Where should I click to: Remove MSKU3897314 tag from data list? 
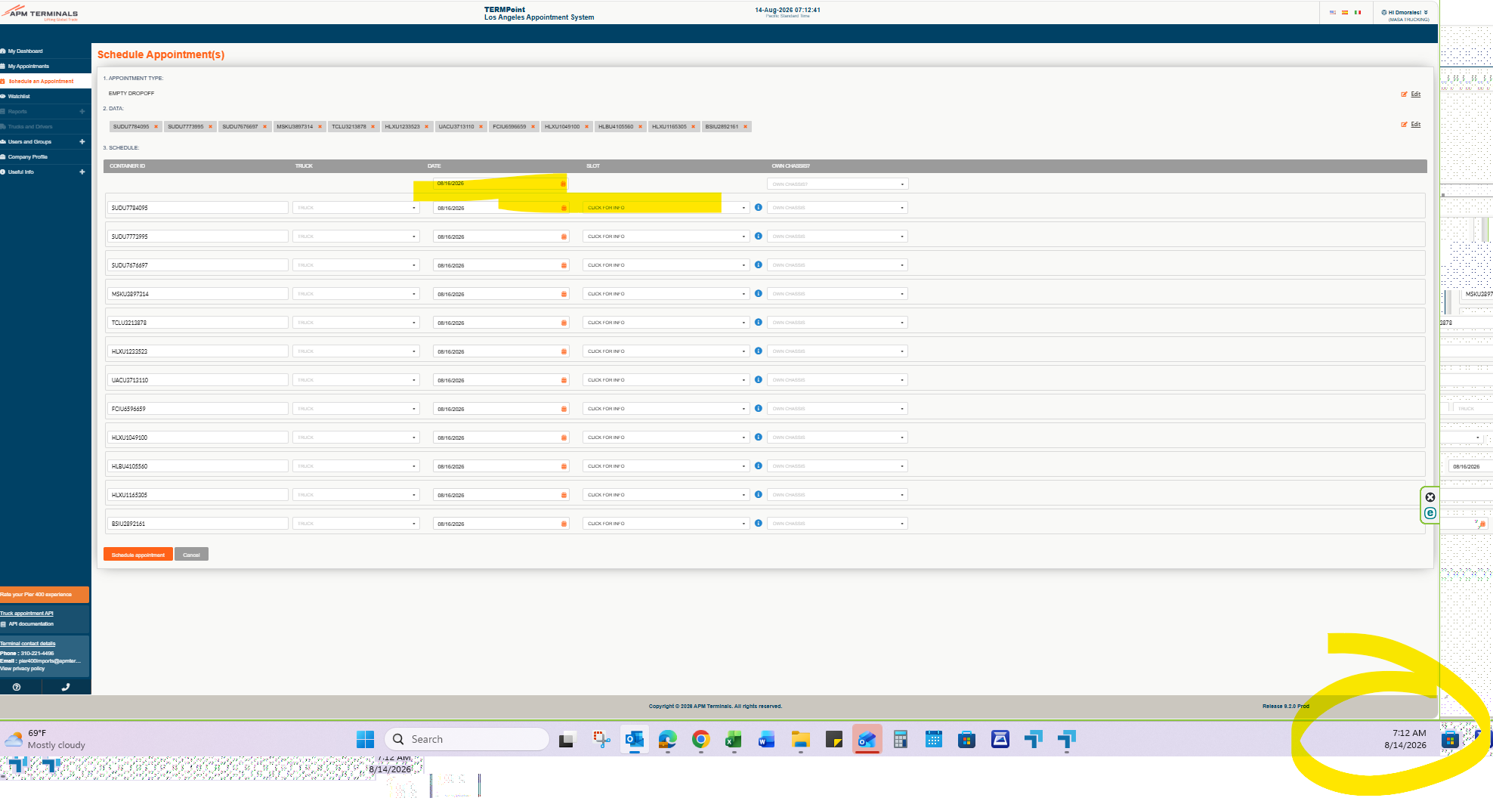click(320, 127)
